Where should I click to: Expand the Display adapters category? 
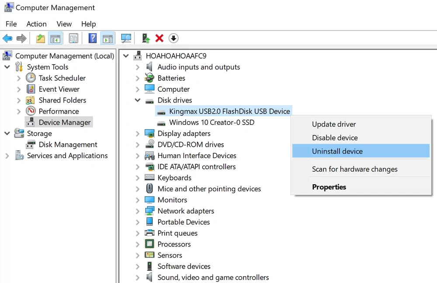point(138,134)
